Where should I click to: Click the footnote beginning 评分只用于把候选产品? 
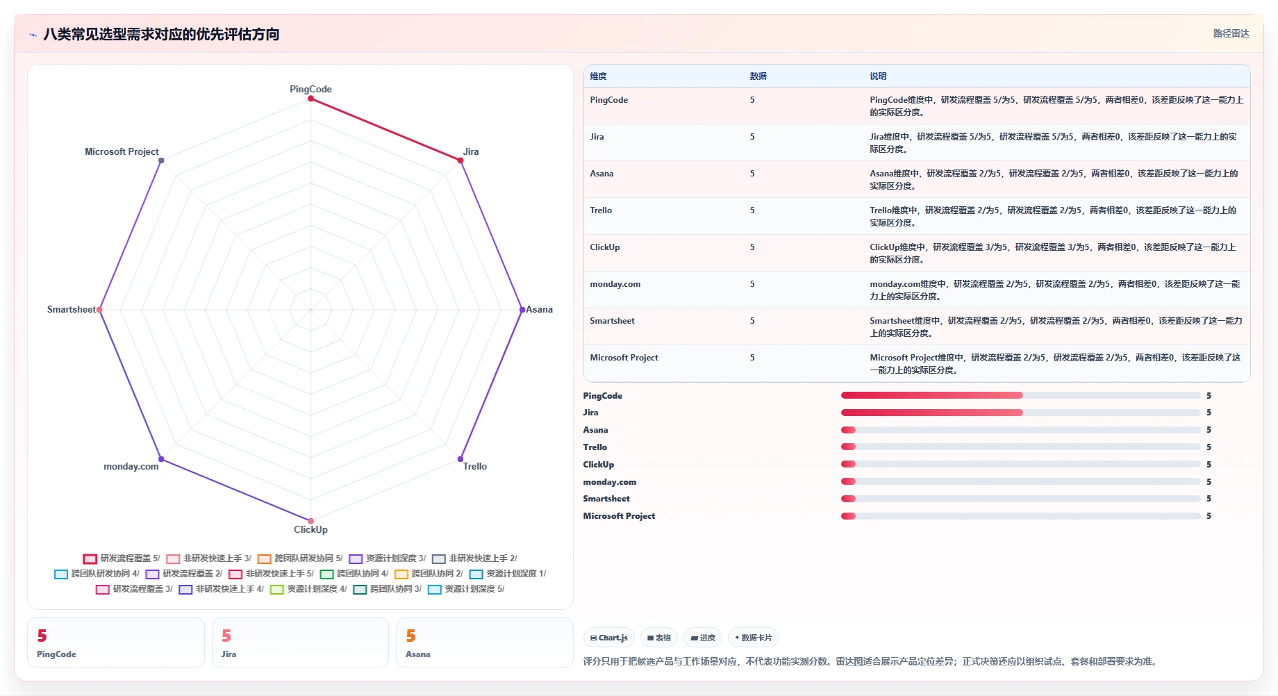(x=872, y=661)
